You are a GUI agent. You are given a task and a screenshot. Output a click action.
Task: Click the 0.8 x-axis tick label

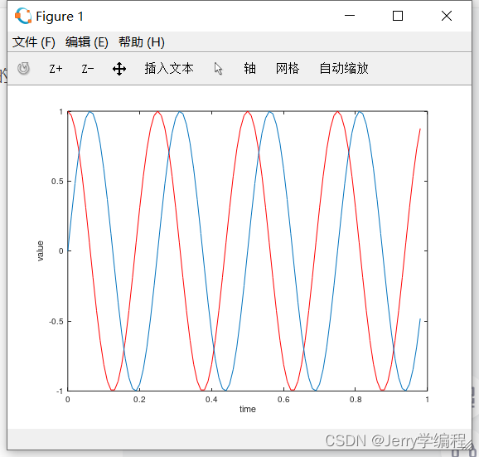tap(356, 400)
